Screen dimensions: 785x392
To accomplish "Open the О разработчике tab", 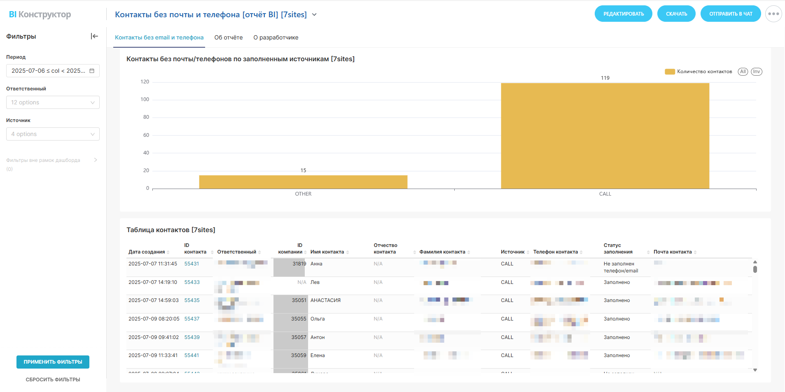I will (276, 37).
